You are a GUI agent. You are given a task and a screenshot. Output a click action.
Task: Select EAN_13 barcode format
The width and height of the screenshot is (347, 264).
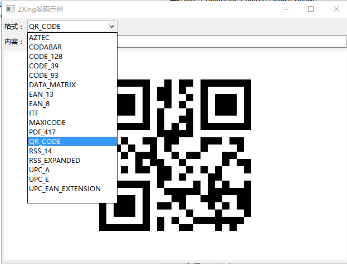coord(72,94)
